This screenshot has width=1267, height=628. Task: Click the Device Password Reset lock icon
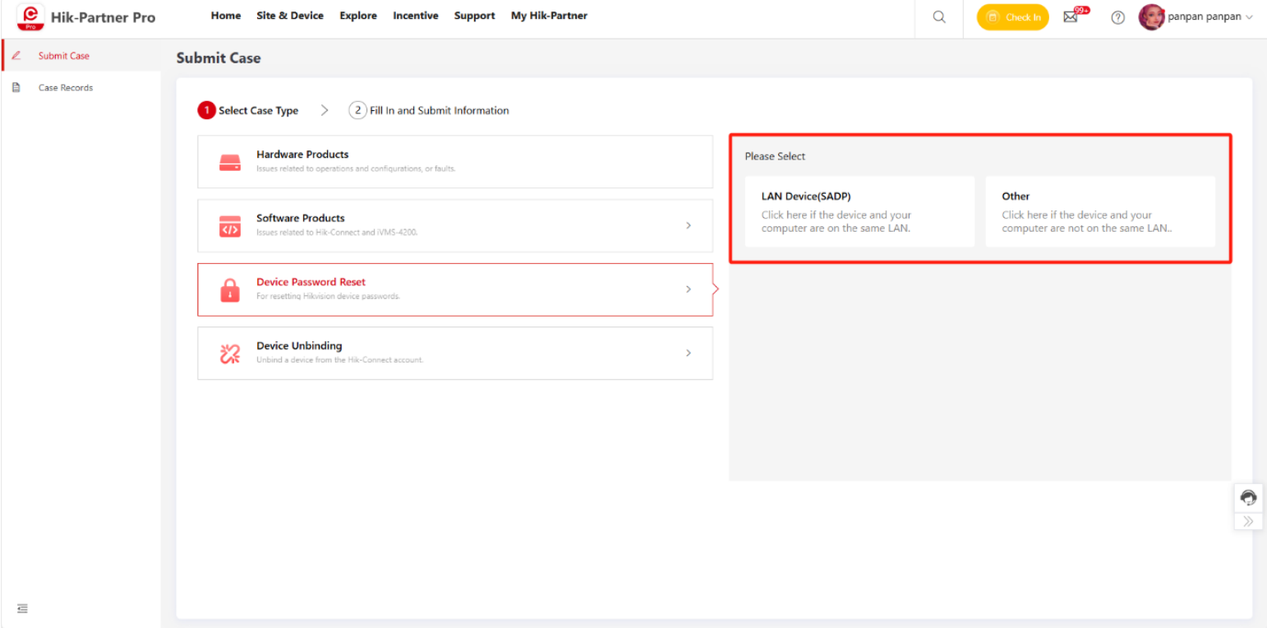coord(229,289)
